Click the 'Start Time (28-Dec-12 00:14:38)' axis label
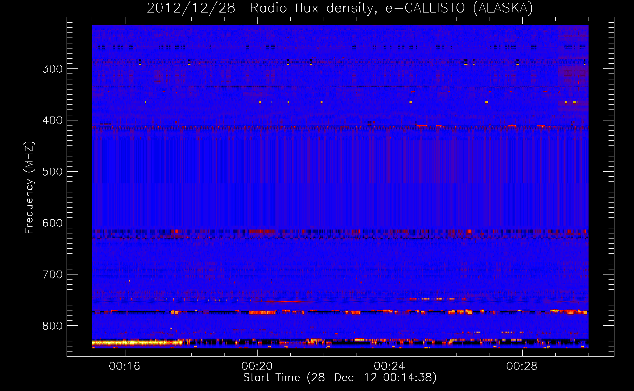Image resolution: width=634 pixels, height=391 pixels. (340, 378)
